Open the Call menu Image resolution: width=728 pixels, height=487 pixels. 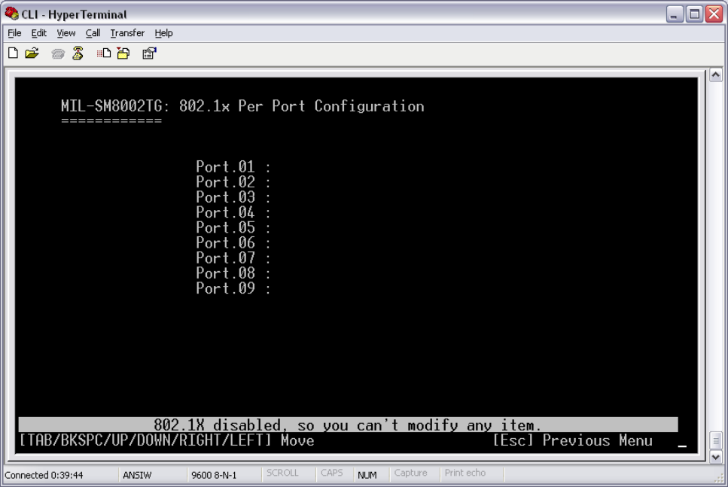pyautogui.click(x=75, y=33)
